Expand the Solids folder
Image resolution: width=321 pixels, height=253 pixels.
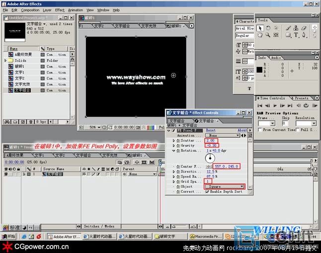pyautogui.click(x=5, y=61)
